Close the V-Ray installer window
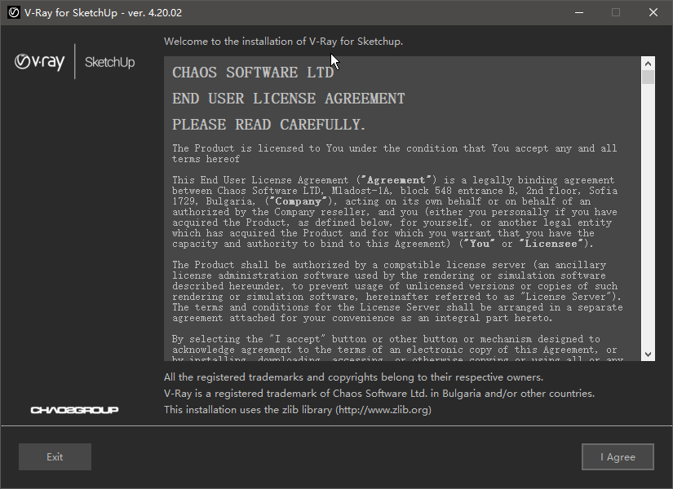This screenshot has width=673, height=489. pyautogui.click(x=653, y=12)
